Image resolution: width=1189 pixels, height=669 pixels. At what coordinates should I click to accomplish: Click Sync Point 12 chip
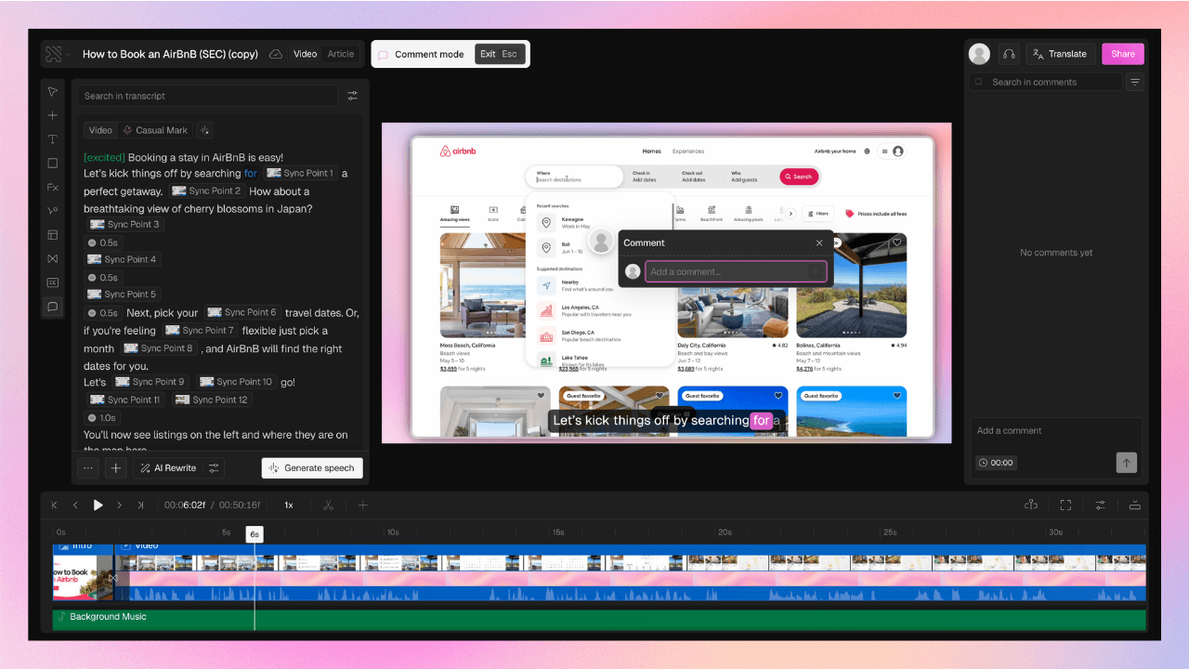coord(212,400)
